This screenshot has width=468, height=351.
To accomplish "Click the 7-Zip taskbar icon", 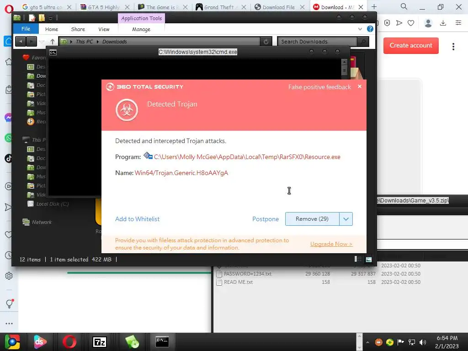I will [99, 342].
